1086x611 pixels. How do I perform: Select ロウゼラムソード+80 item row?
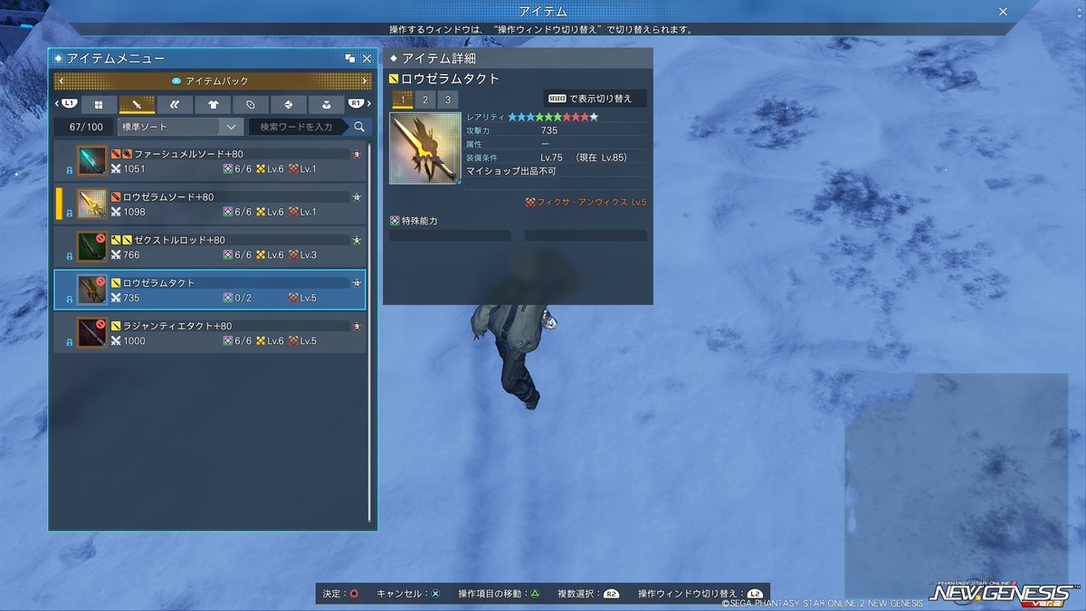coord(210,205)
